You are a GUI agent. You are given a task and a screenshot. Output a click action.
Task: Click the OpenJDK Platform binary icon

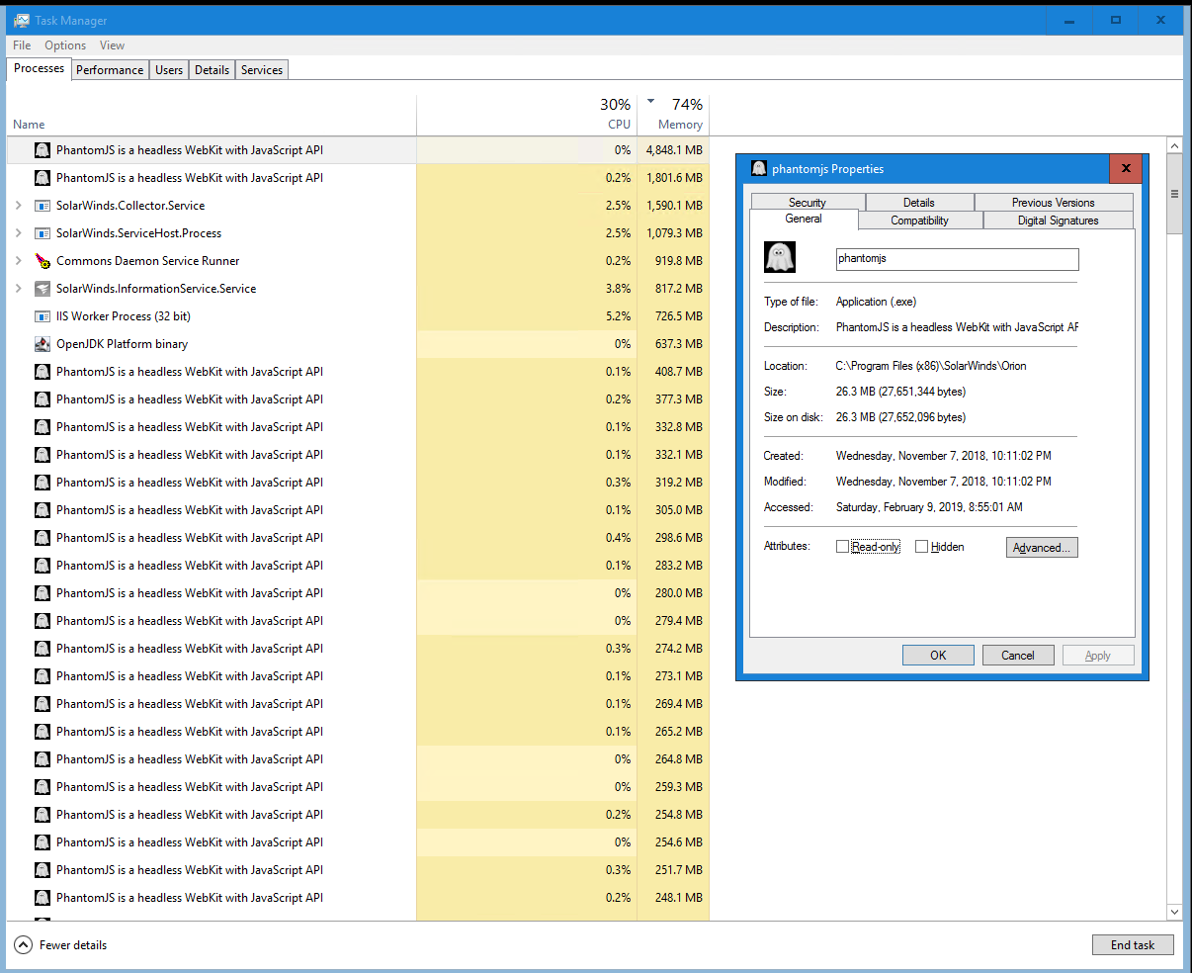coord(43,344)
